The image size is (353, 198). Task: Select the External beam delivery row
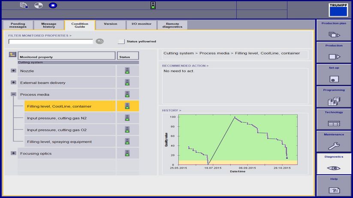(66, 83)
